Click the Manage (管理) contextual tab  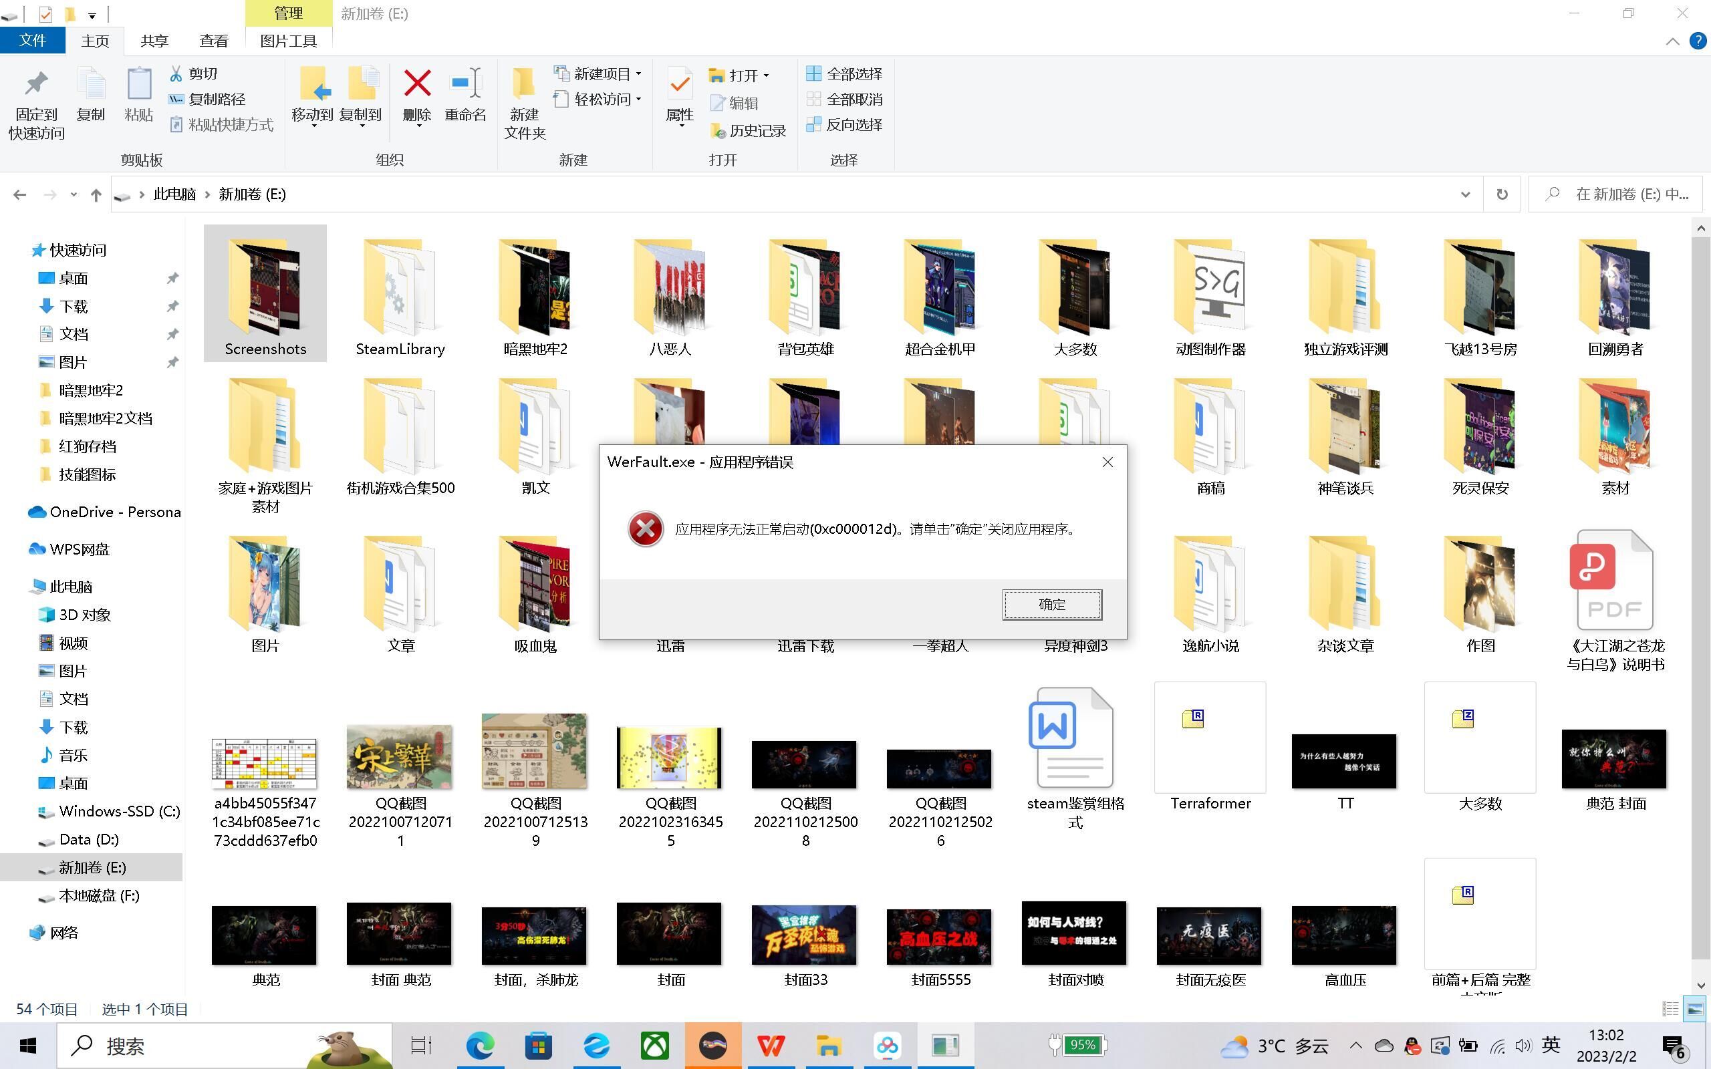pos(289,13)
